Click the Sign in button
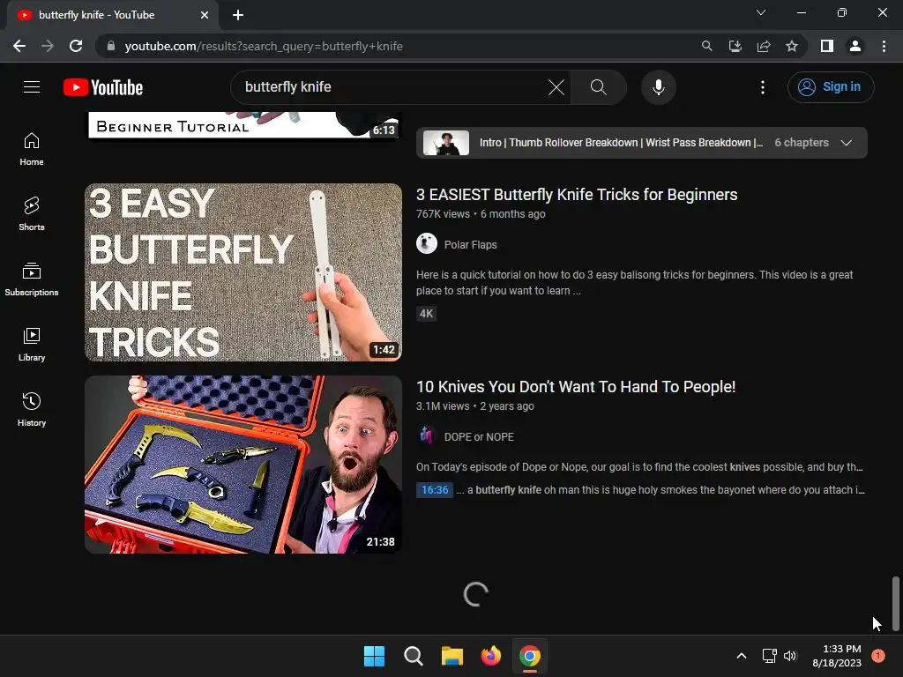 (831, 87)
